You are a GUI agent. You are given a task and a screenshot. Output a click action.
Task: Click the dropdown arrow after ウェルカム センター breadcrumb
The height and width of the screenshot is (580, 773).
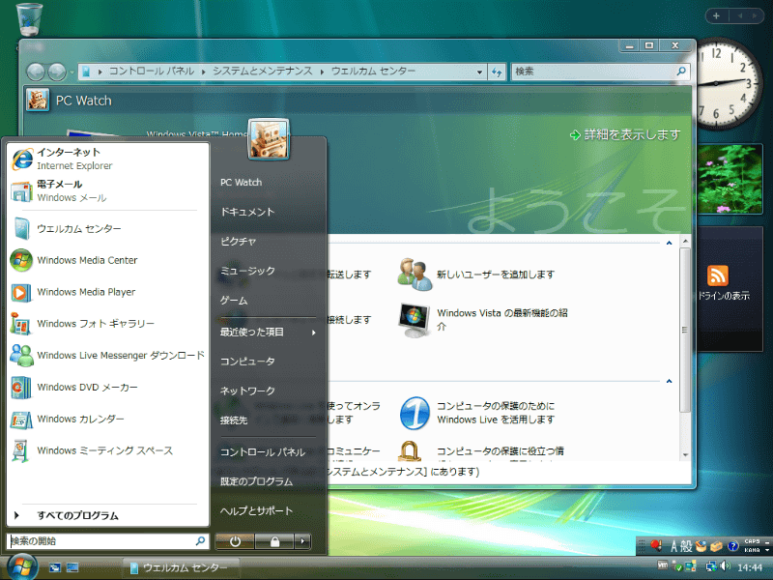point(479,72)
